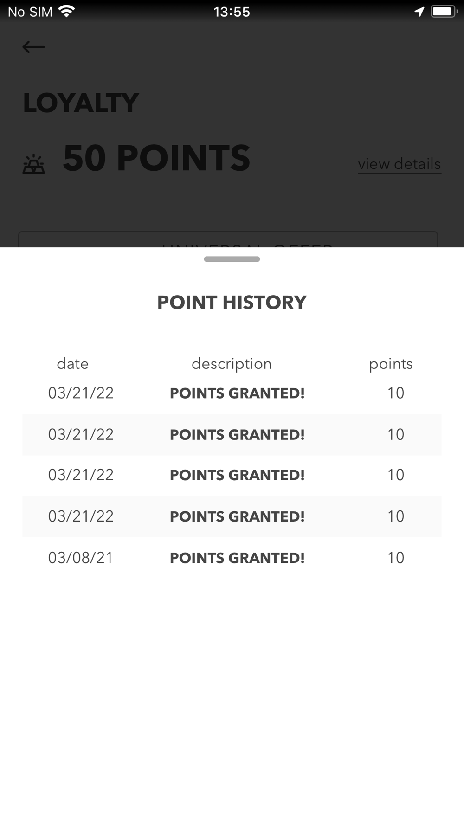Tap the location arrow status icon

[x=419, y=12]
